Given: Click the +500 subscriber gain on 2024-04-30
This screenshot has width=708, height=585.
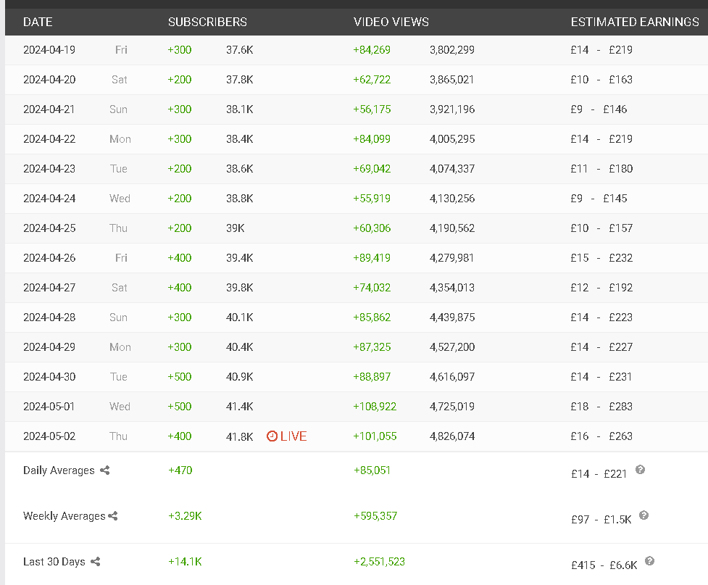Looking at the screenshot, I should [x=180, y=377].
